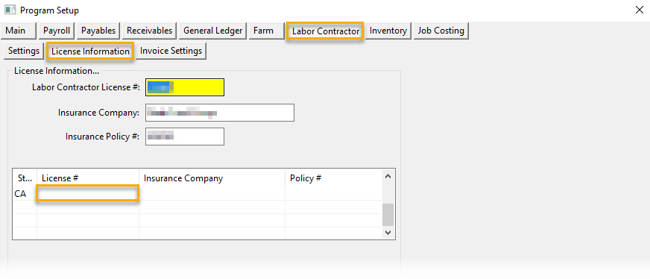
Task: Open the Main tab
Action: click(x=19, y=31)
